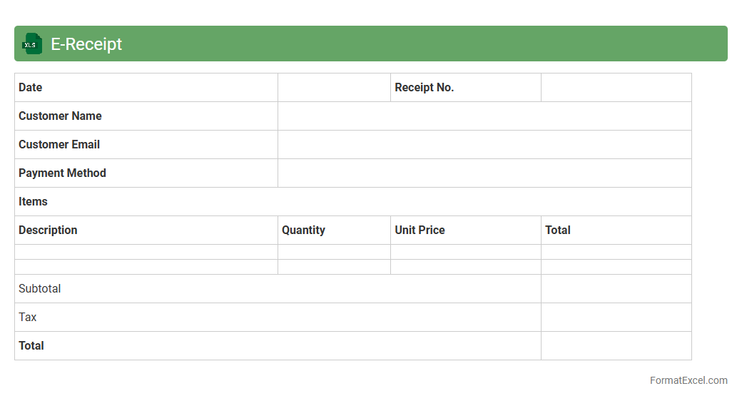Click the E-Receipt title text
The image size is (742, 401).
(86, 44)
